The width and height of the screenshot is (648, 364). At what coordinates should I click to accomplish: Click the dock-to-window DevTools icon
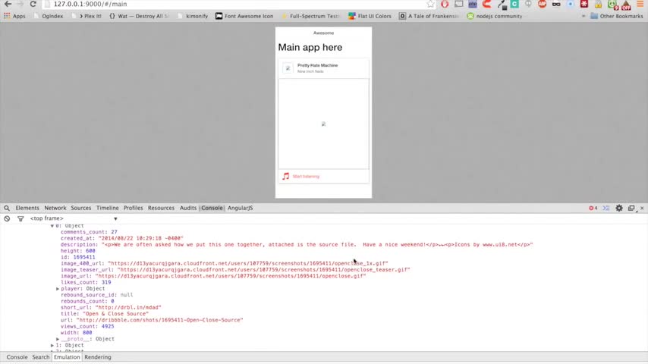coord(631,209)
